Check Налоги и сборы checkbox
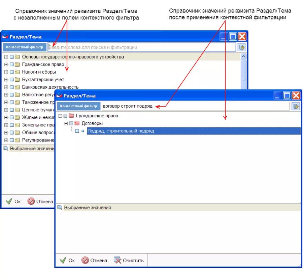This screenshot has height=277, width=303. 11,72
